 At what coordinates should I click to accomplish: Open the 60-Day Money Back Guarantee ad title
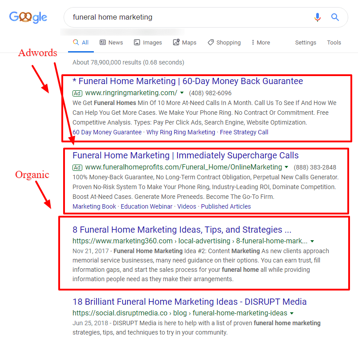(188, 81)
